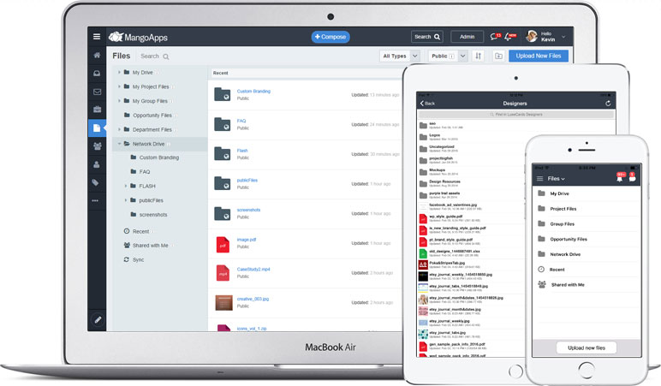The image size is (661, 386).
Task: Tap Upload new files on phone
Action: [587, 347]
